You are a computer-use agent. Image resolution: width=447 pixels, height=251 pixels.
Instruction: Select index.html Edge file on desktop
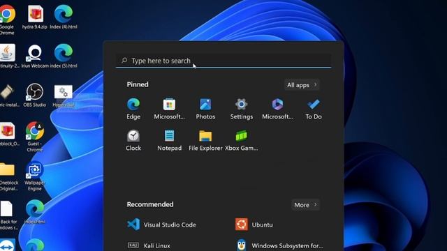(x=35, y=212)
